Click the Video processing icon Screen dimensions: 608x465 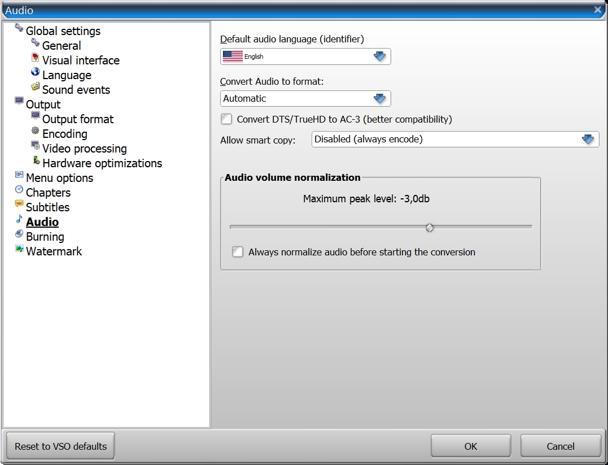tap(36, 146)
